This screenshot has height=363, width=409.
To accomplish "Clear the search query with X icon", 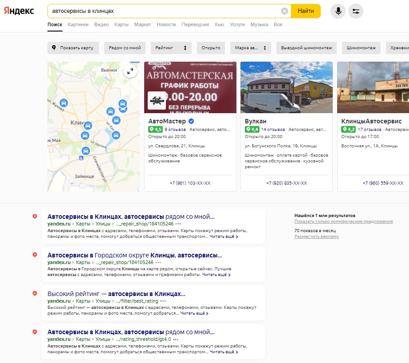I will [284, 11].
